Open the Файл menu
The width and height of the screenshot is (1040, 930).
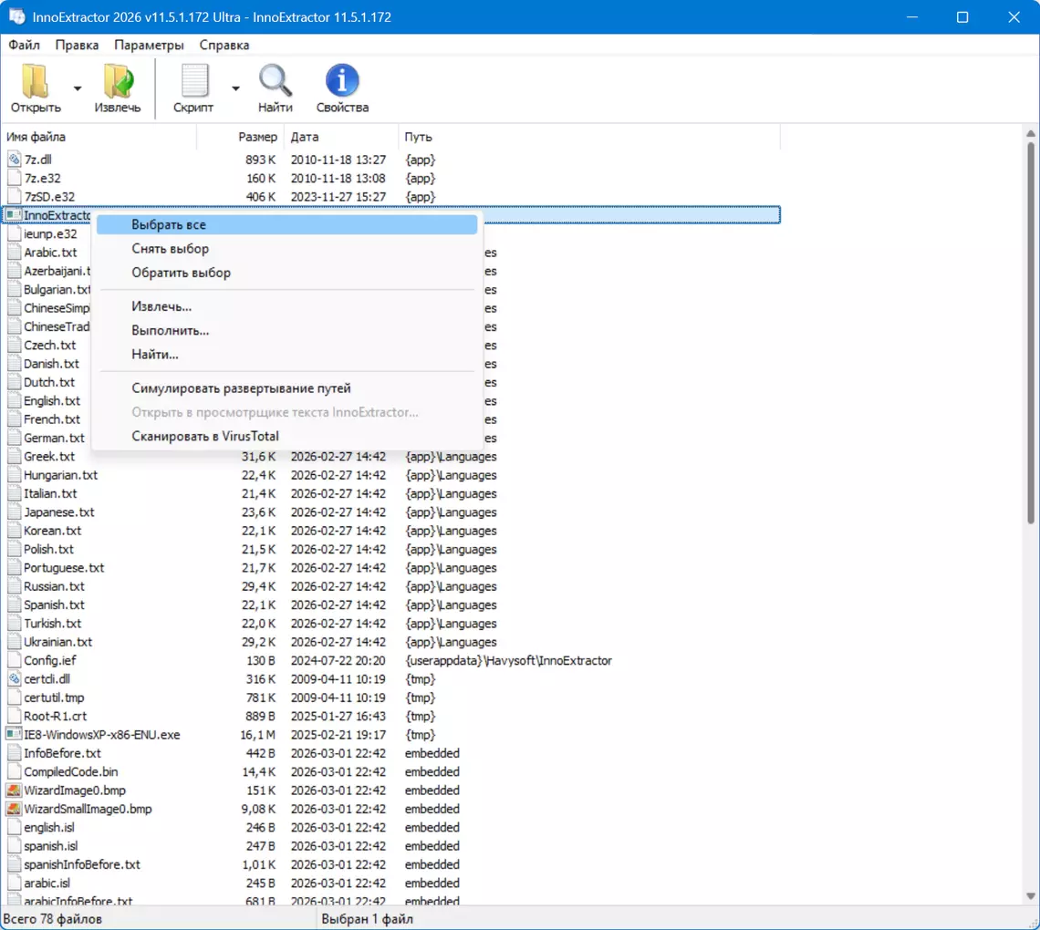click(x=24, y=45)
